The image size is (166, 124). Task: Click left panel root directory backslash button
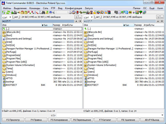point(76,17)
